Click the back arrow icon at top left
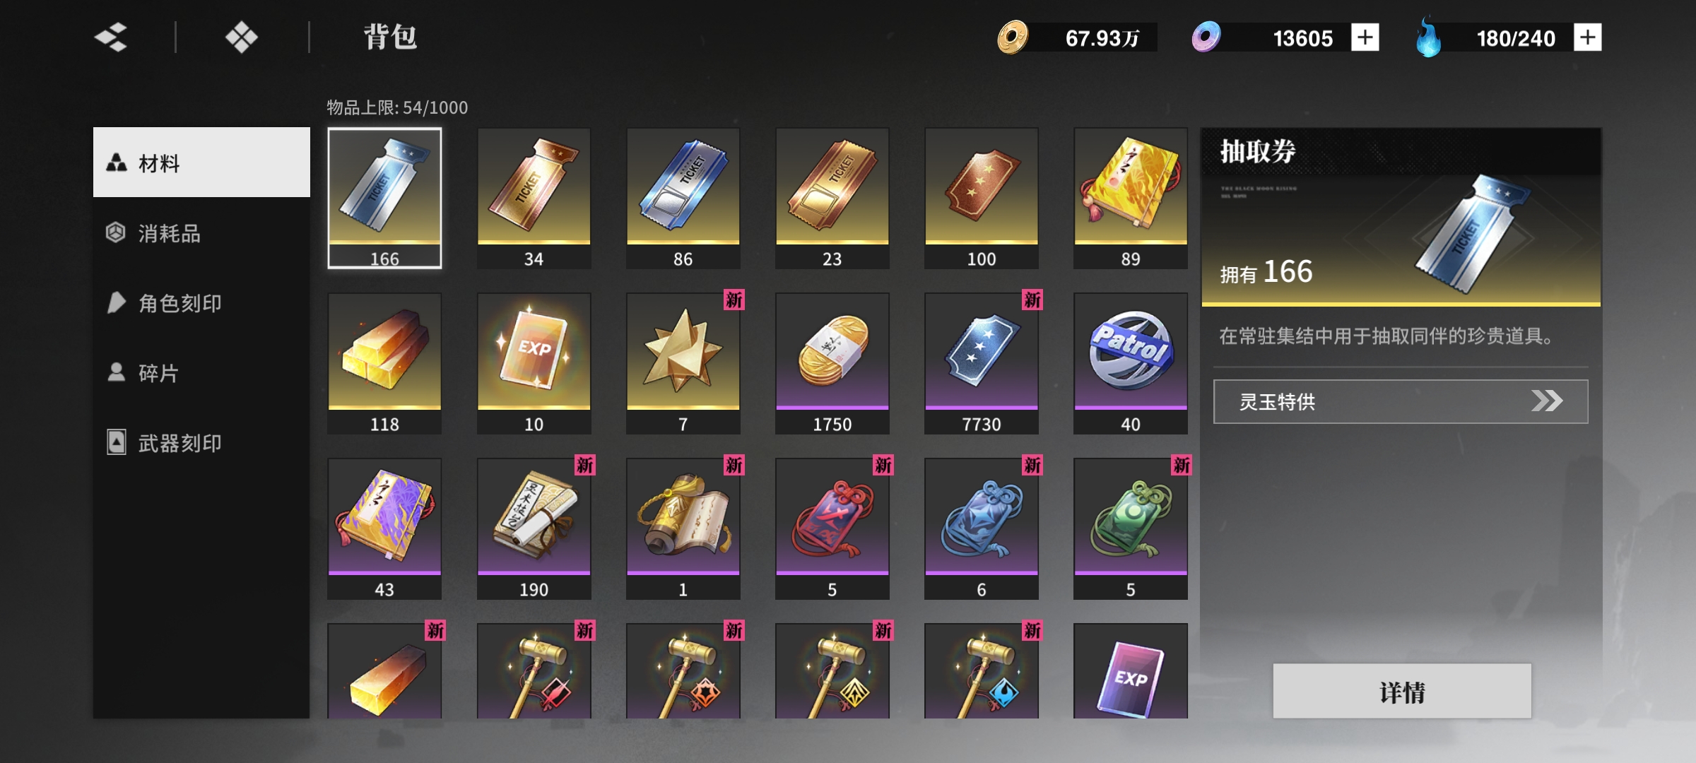This screenshot has width=1696, height=763. pyautogui.click(x=111, y=37)
